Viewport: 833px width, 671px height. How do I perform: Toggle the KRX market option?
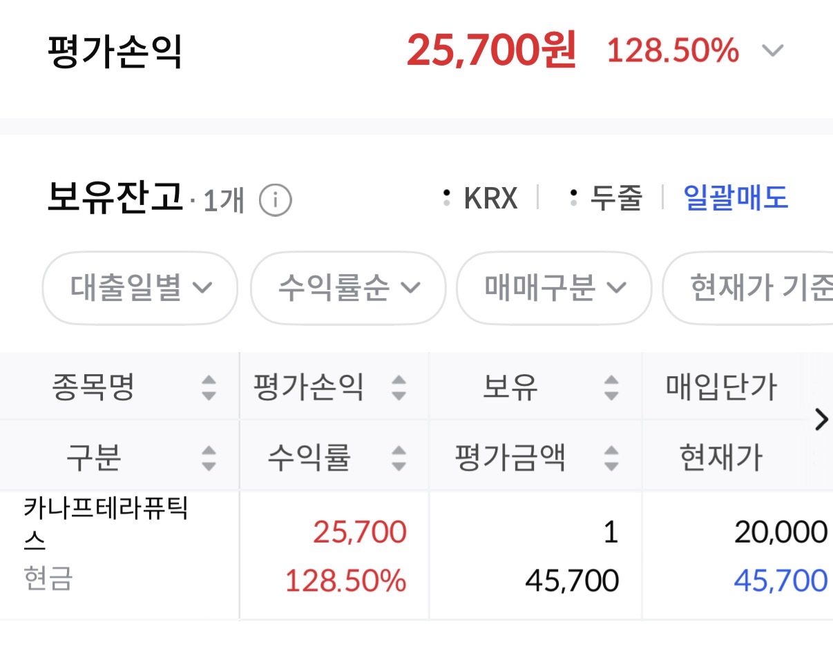tap(481, 199)
